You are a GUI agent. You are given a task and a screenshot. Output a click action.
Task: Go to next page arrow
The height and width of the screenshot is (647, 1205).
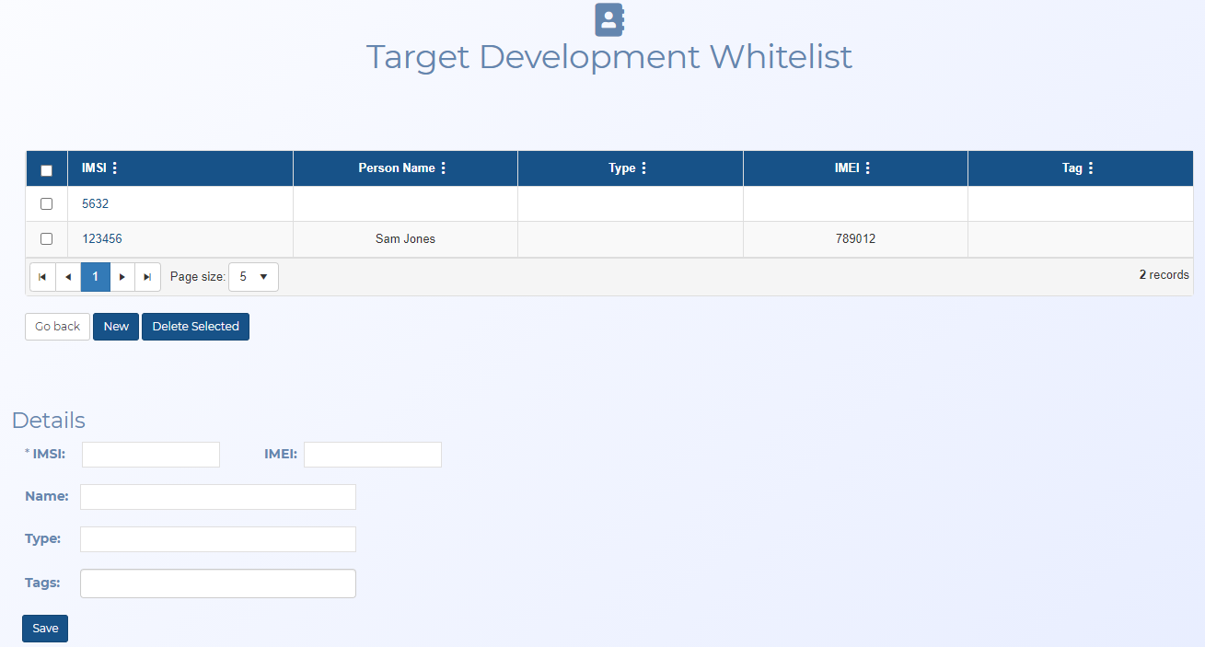(122, 277)
